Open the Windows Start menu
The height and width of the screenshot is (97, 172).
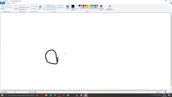click(2, 95)
